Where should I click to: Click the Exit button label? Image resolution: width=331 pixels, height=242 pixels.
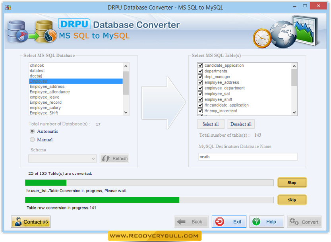pyautogui.click(x=237, y=222)
